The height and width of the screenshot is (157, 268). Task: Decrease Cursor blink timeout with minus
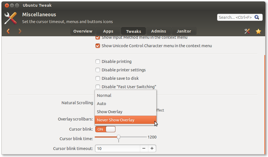pos(144,148)
